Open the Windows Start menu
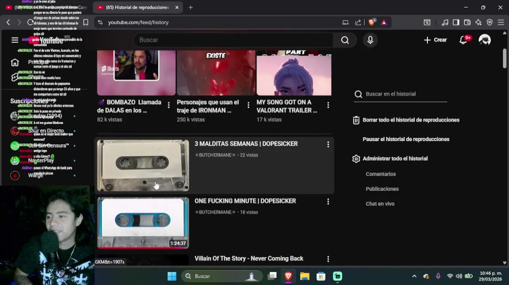The image size is (509, 285). tap(172, 276)
